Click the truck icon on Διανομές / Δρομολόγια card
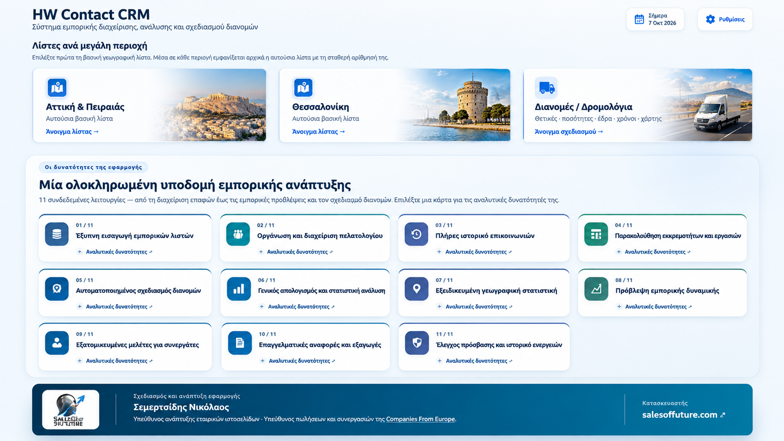The image size is (784, 441). tap(546, 88)
